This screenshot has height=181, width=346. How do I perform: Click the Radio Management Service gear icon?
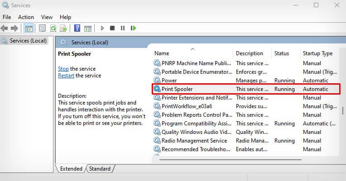coord(157,140)
